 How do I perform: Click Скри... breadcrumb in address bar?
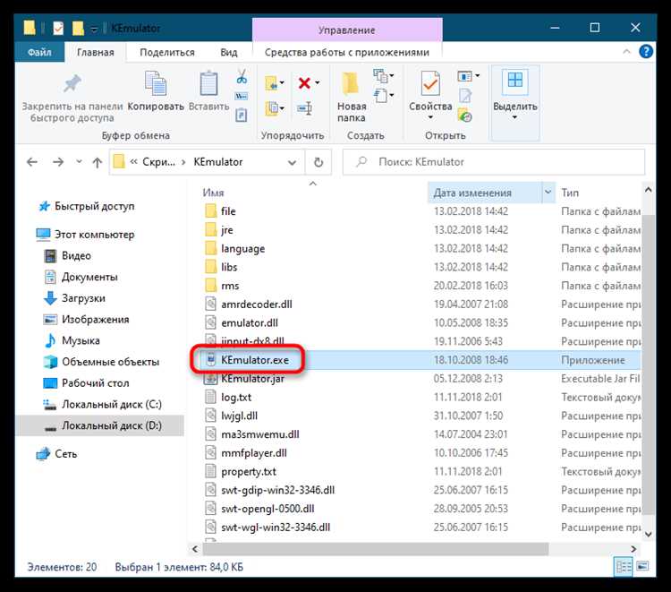(158, 162)
